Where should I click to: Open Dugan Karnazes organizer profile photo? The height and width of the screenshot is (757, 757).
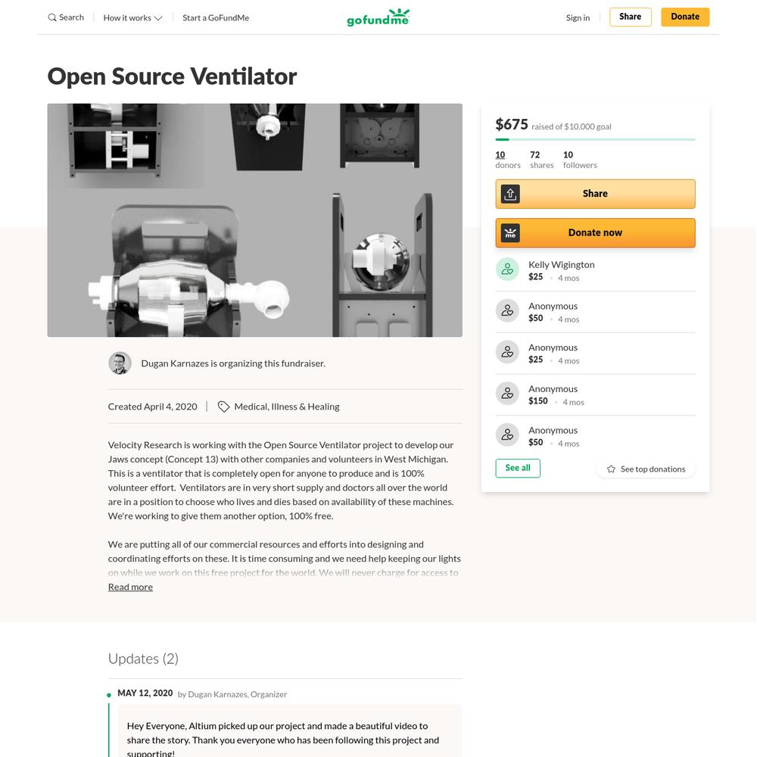(x=120, y=363)
